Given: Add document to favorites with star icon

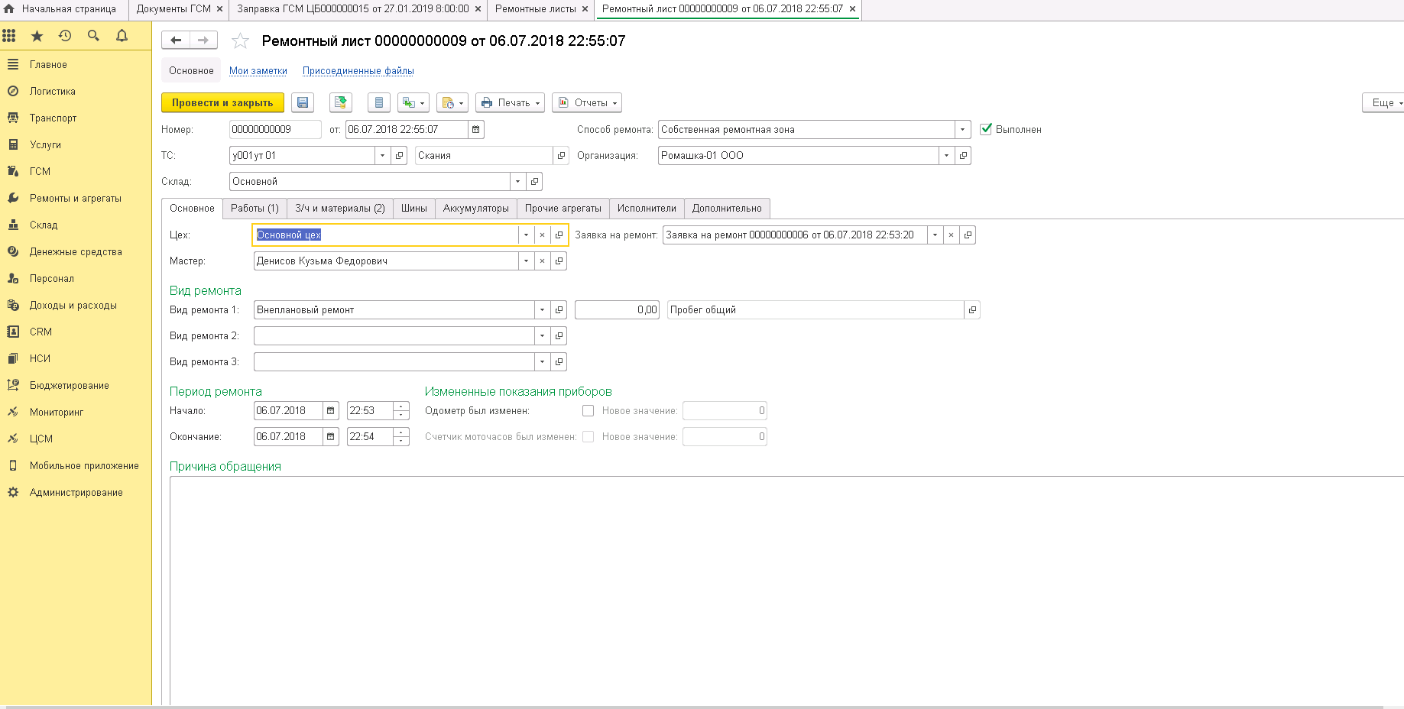Looking at the screenshot, I should (x=240, y=41).
